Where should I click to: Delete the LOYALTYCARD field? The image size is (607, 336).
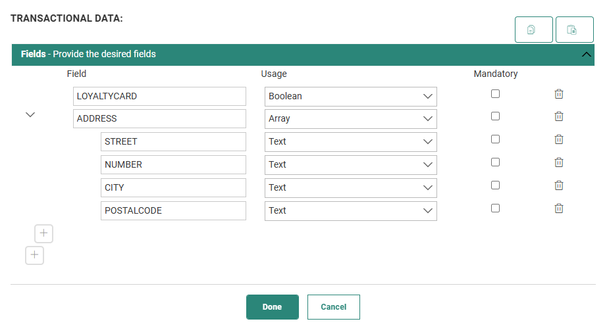point(558,94)
